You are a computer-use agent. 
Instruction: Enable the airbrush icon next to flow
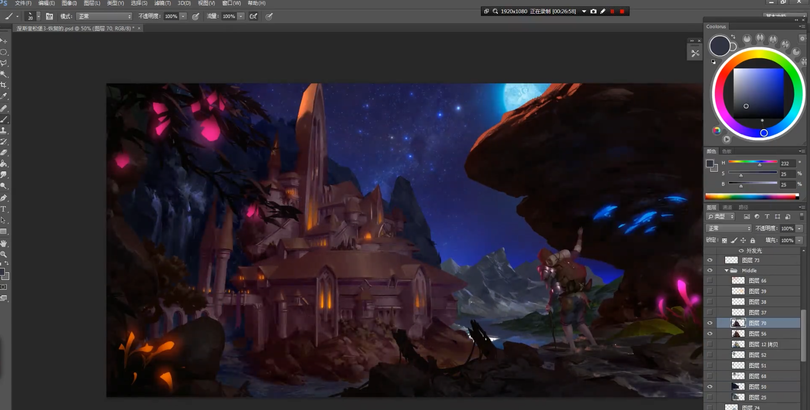click(253, 16)
